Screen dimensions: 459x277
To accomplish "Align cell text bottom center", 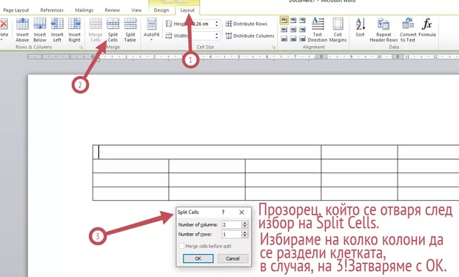I will (293, 39).
